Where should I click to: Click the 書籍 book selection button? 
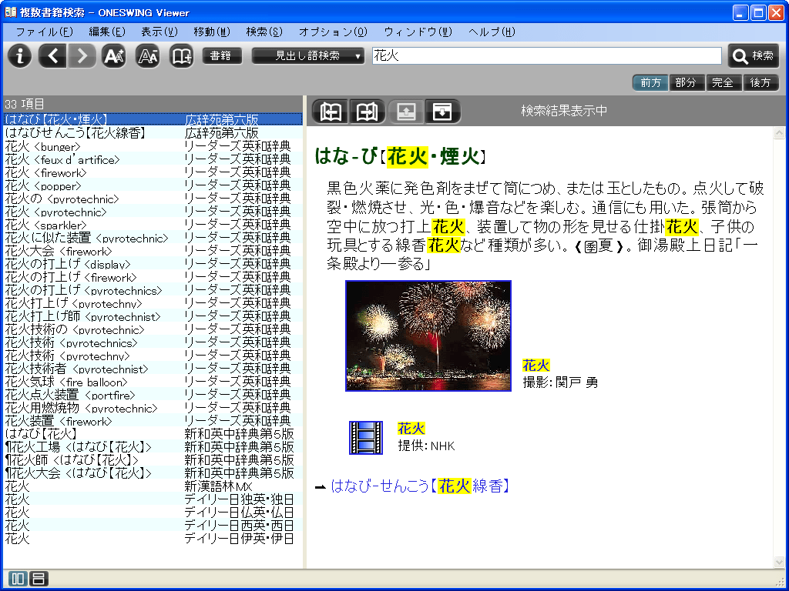(221, 55)
